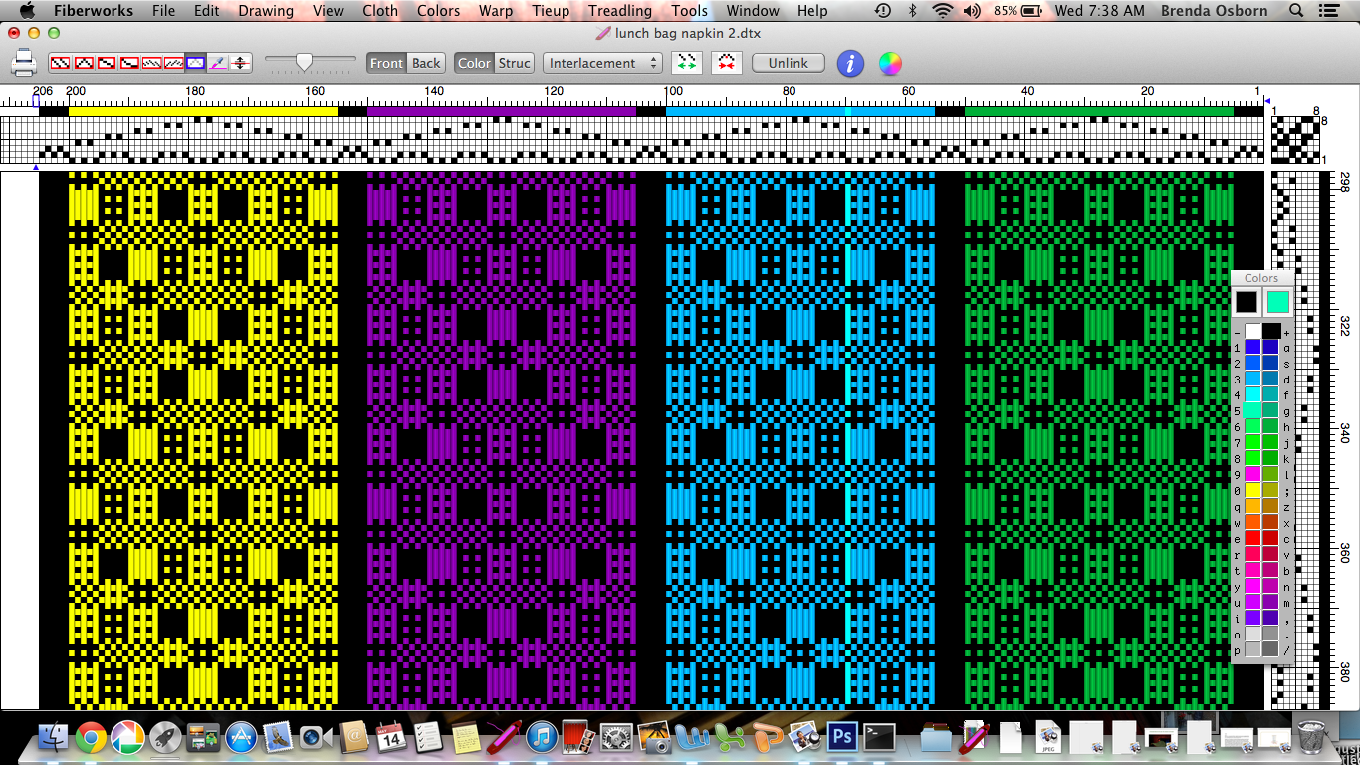Open the Treadling menu
The width and height of the screenshot is (1360, 765).
[619, 11]
